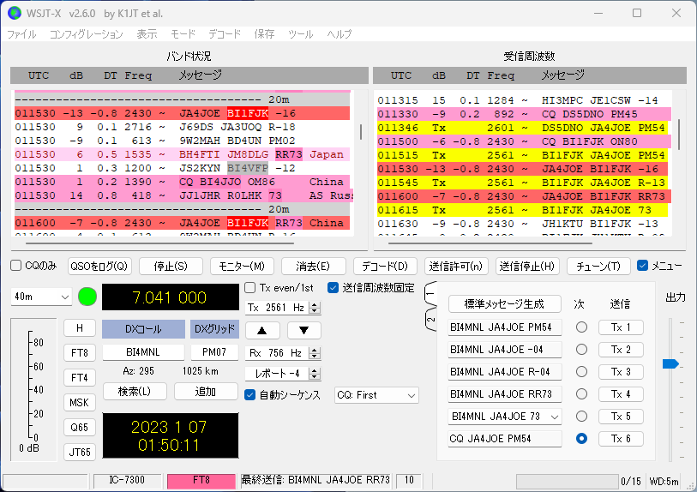Open the モード menu
Viewport: 697px width, 492px height.
[183, 33]
